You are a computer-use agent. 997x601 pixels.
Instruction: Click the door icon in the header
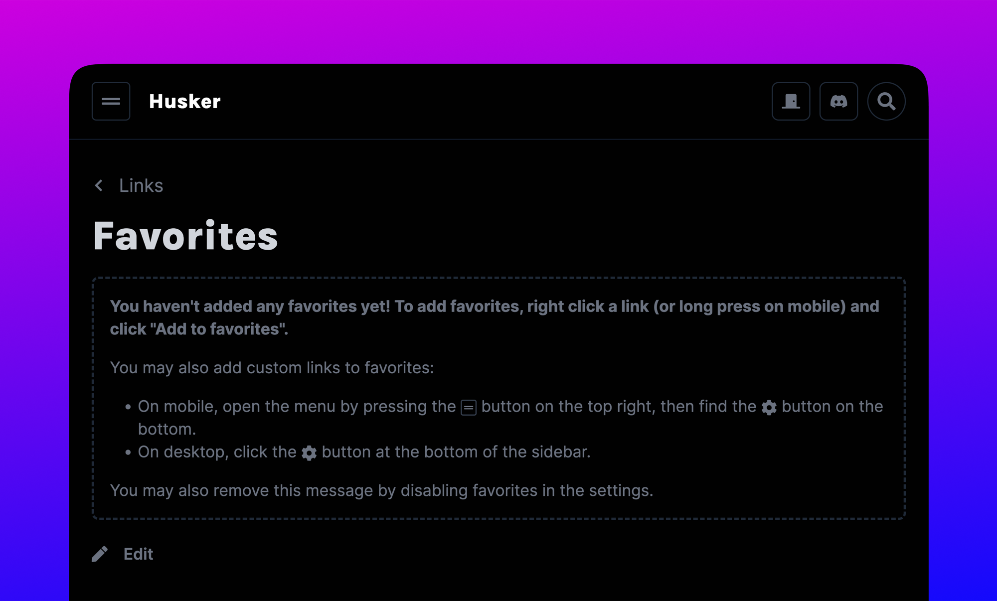pyautogui.click(x=791, y=101)
